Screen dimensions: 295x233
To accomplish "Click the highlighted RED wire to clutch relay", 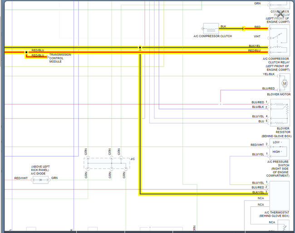I will 256,29.
